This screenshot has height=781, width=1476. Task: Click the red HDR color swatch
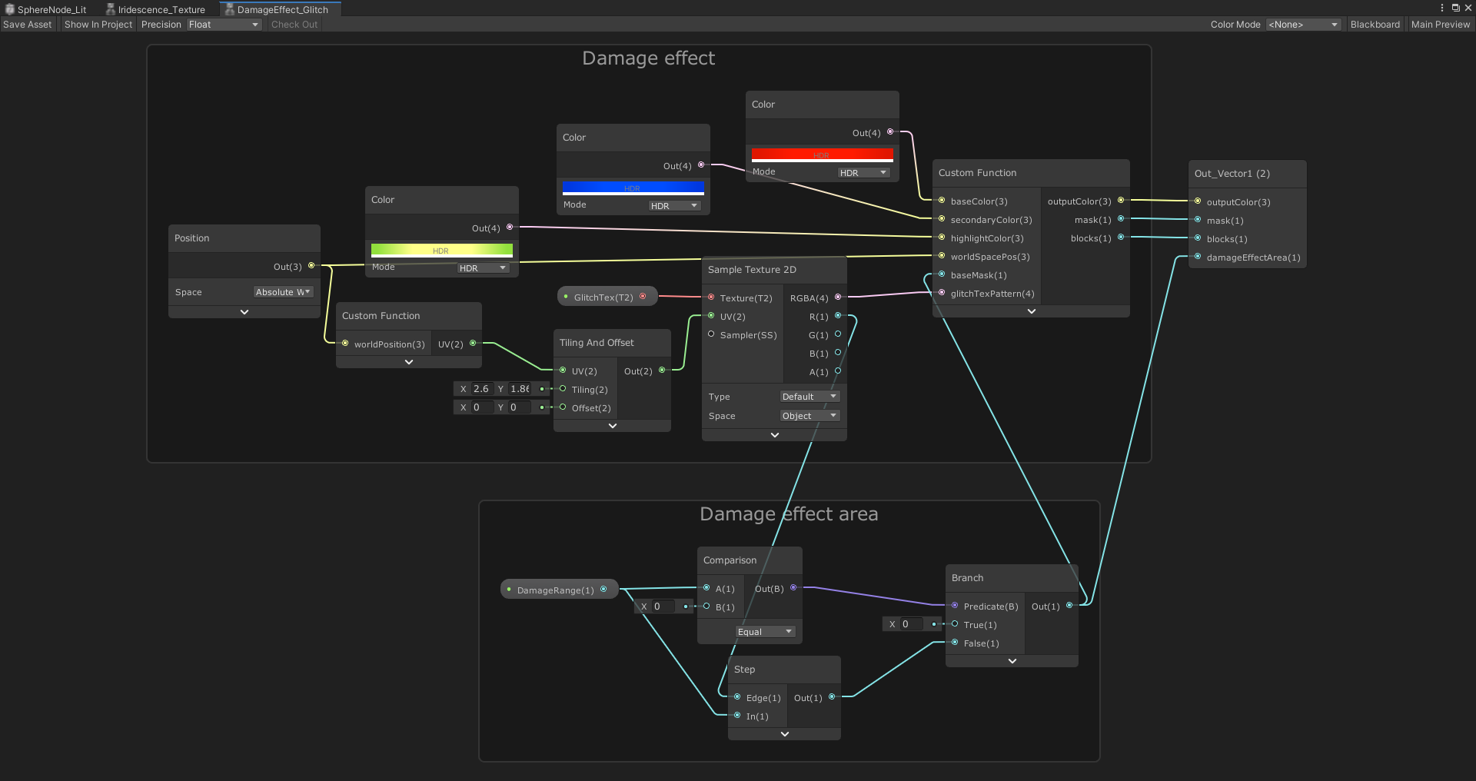(x=822, y=155)
